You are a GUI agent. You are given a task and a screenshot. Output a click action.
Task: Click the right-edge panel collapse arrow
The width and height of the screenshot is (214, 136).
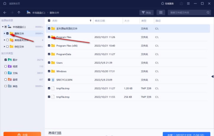pyautogui.click(x=212, y=77)
